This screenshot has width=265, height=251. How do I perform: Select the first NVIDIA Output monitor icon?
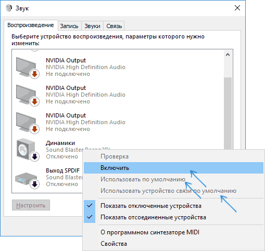click(28, 68)
